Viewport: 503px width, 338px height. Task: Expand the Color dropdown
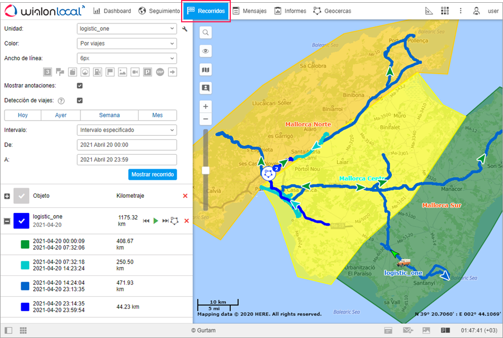[x=127, y=43]
